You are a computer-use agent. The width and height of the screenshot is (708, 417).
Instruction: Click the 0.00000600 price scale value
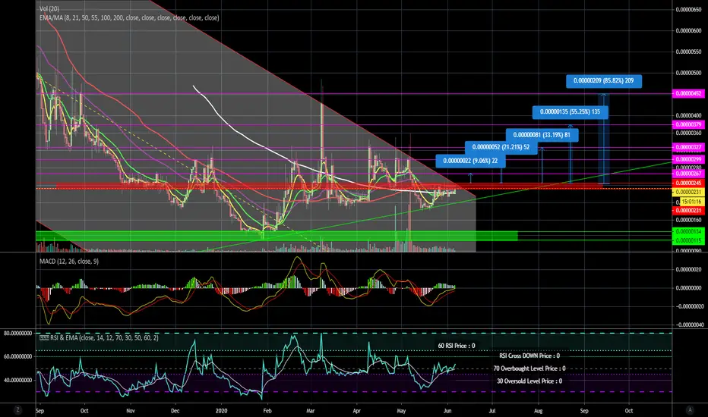(688, 30)
